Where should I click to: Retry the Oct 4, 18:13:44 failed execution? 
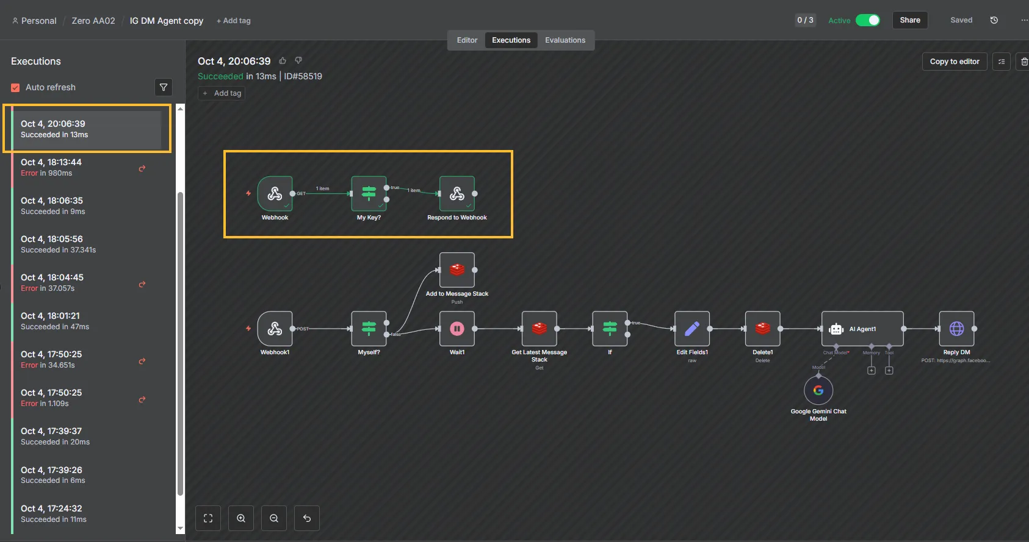click(x=142, y=168)
